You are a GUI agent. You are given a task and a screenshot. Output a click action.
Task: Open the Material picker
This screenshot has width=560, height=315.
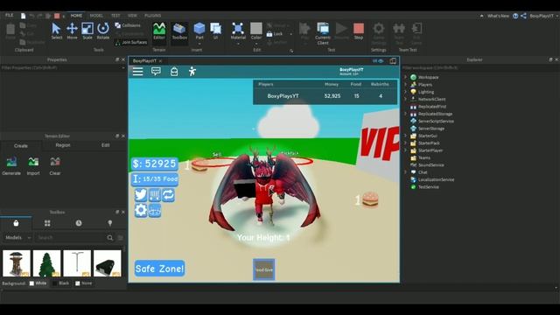238,31
